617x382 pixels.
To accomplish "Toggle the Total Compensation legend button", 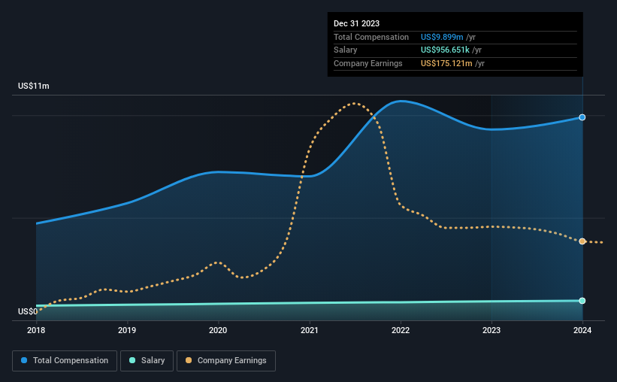I will coord(65,361).
